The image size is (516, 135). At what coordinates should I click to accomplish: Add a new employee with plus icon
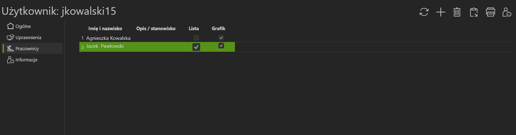tap(441, 12)
